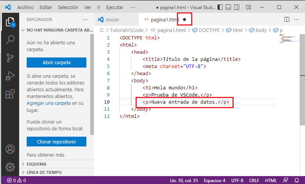
Task: Open the Archivo menu
Action: [25, 7]
